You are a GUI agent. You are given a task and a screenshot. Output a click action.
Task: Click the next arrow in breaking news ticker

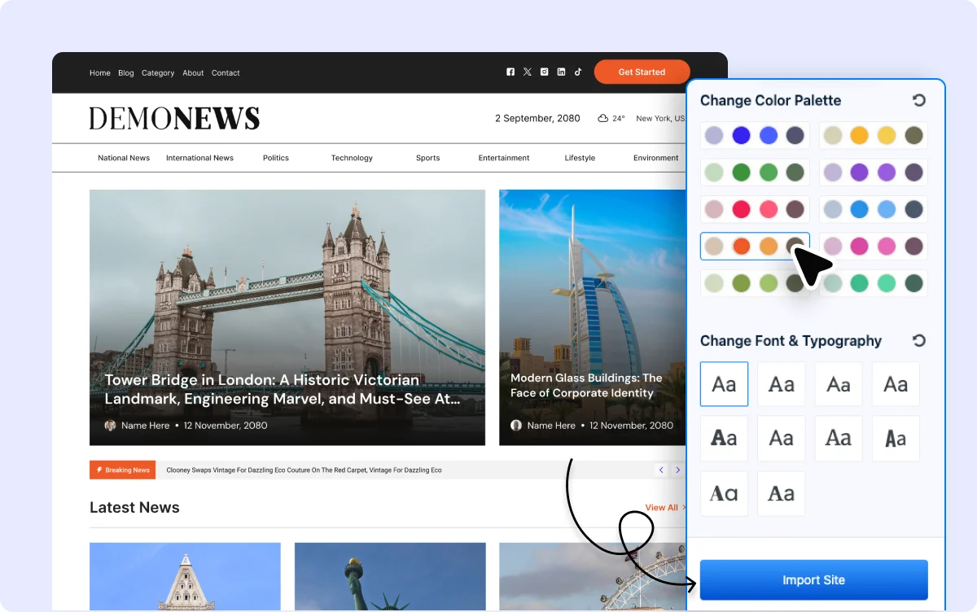(677, 470)
